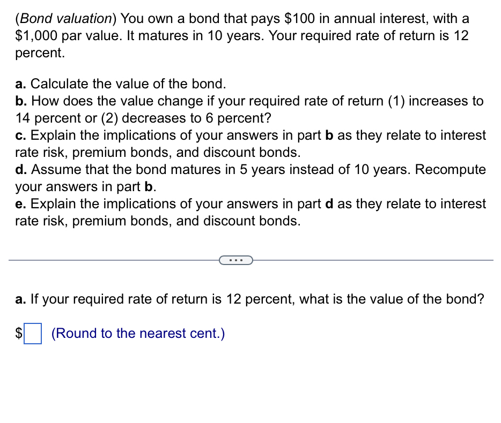This screenshot has width=501, height=423.
Task: Click inside the empty dollar amount field
Action: 33,333
